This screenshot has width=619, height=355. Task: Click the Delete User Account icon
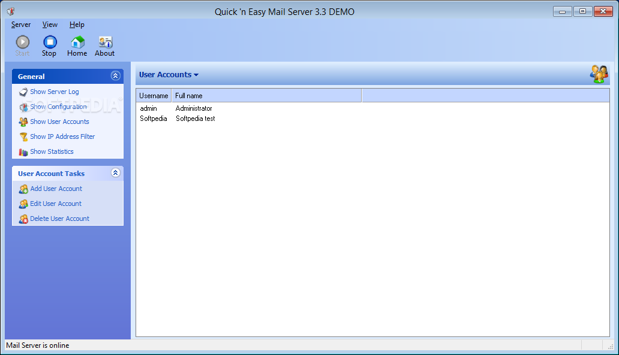click(23, 219)
